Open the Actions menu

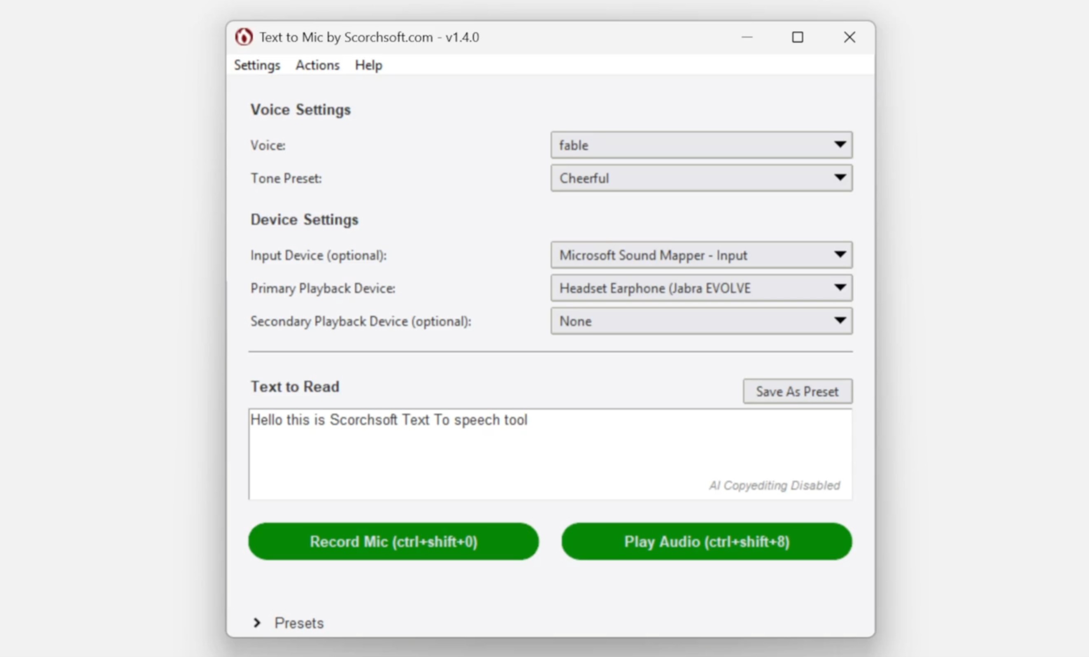317,65
